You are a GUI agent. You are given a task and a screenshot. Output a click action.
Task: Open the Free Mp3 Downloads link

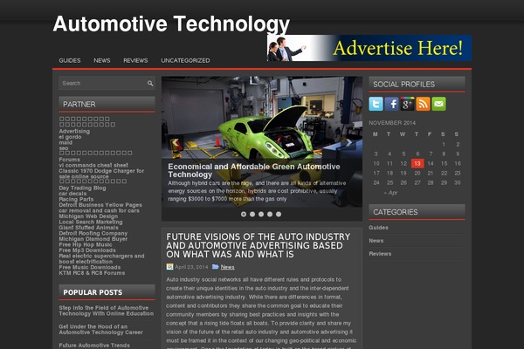87,250
